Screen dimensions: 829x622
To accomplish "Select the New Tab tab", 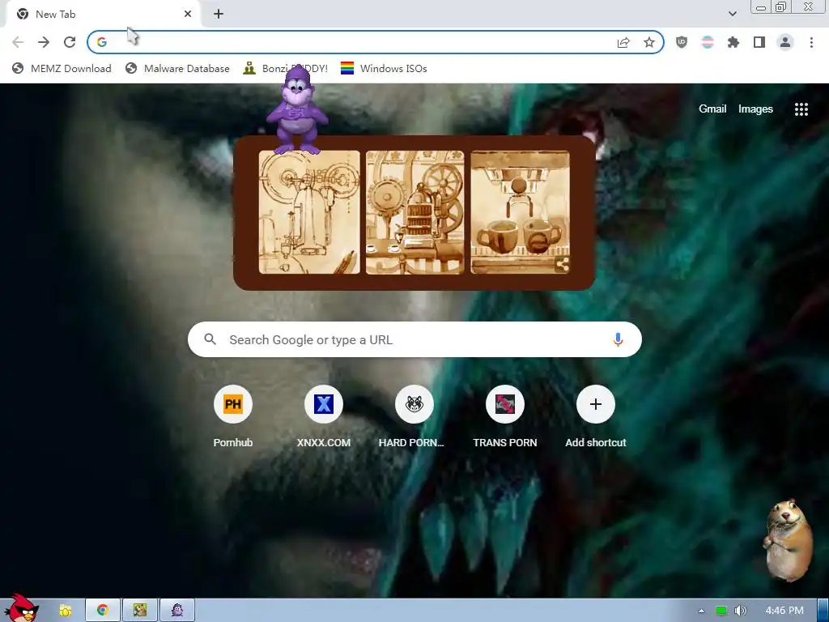I will [103, 15].
